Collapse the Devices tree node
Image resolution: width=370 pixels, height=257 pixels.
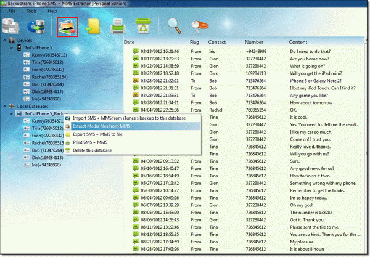coord(4,41)
